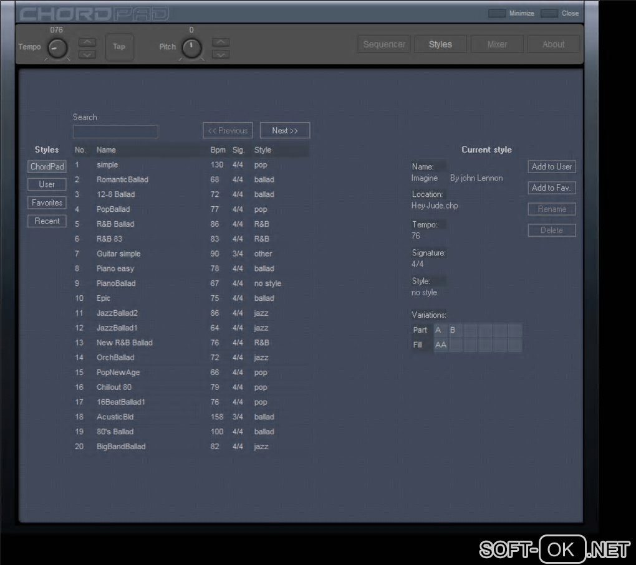Add current style to User
This screenshot has width=636, height=565.
click(x=552, y=166)
